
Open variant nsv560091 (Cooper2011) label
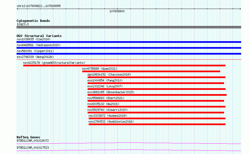(35, 51)
